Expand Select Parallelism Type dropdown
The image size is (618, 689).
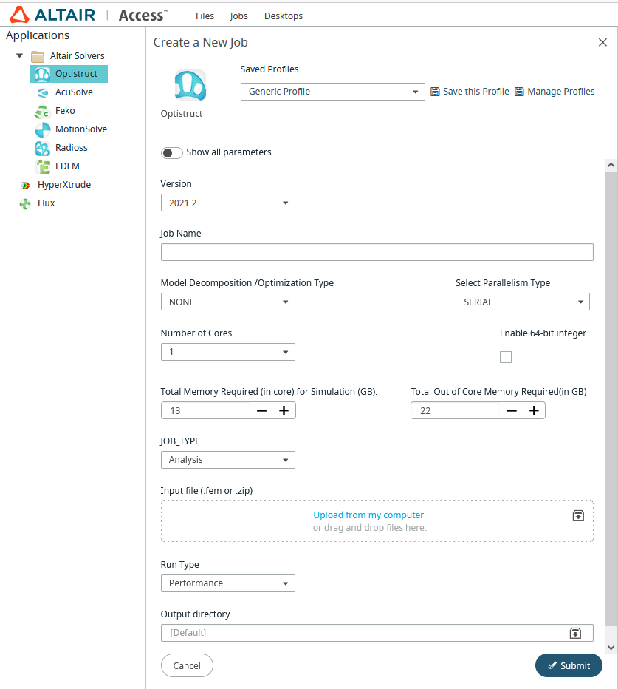tap(522, 302)
